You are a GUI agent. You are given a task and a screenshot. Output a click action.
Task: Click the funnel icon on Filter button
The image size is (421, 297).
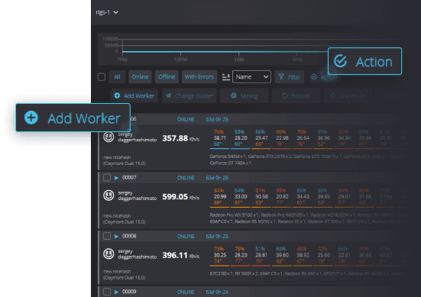pyautogui.click(x=281, y=77)
